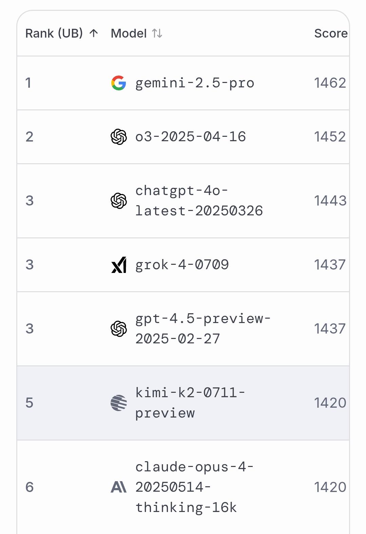Click the Moonshot logo beside kimi-k2-0711-preview
Viewport: 366px width, 534px height.
(118, 403)
